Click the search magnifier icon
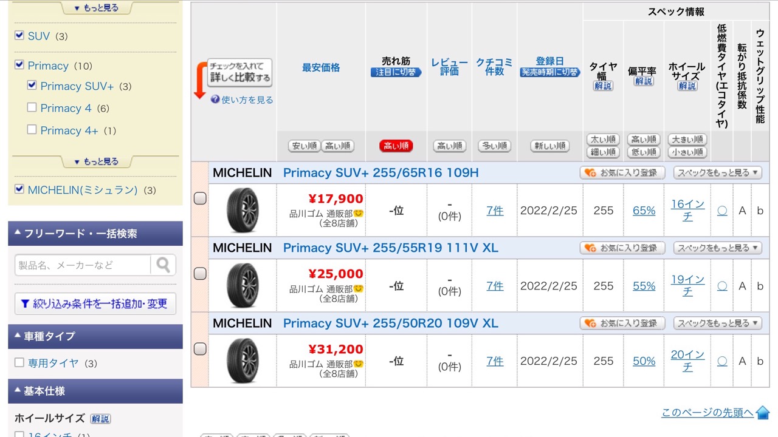The image size is (778, 437). pos(164,265)
